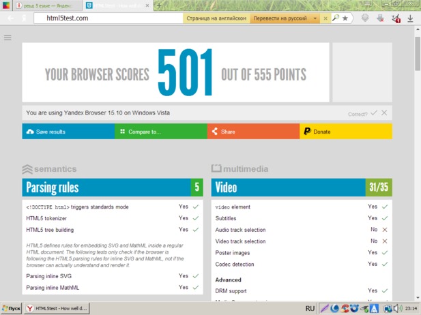The height and width of the screenshot is (315, 421).
Task: Click the network connection tray icon
Action: pyautogui.click(x=388, y=309)
